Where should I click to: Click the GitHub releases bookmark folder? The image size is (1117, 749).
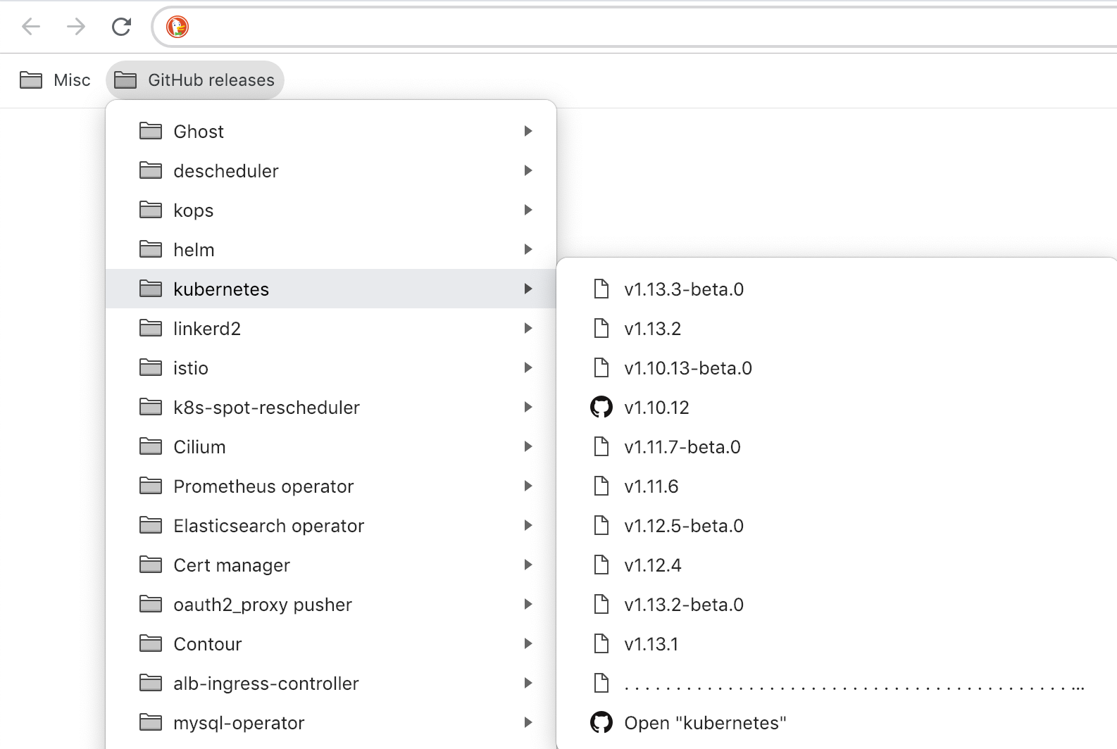195,80
